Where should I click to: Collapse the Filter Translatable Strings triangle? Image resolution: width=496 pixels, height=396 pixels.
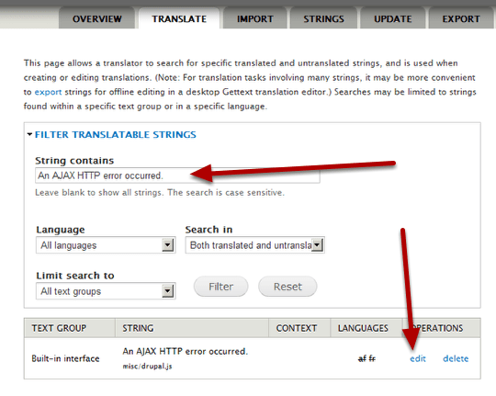(29, 134)
